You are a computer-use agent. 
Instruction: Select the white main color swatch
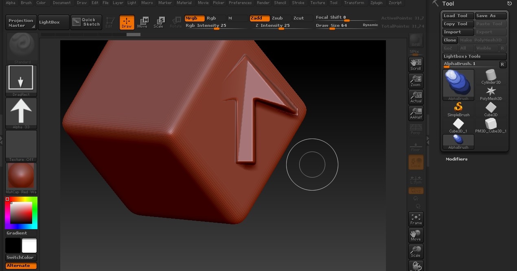tap(29, 246)
